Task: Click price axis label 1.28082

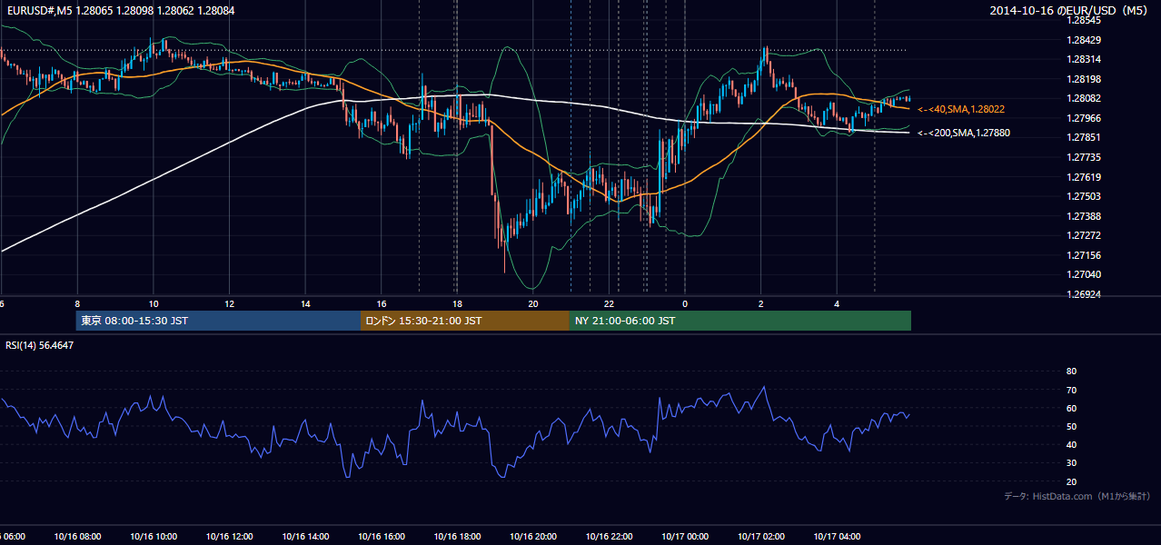Action: coord(1083,98)
